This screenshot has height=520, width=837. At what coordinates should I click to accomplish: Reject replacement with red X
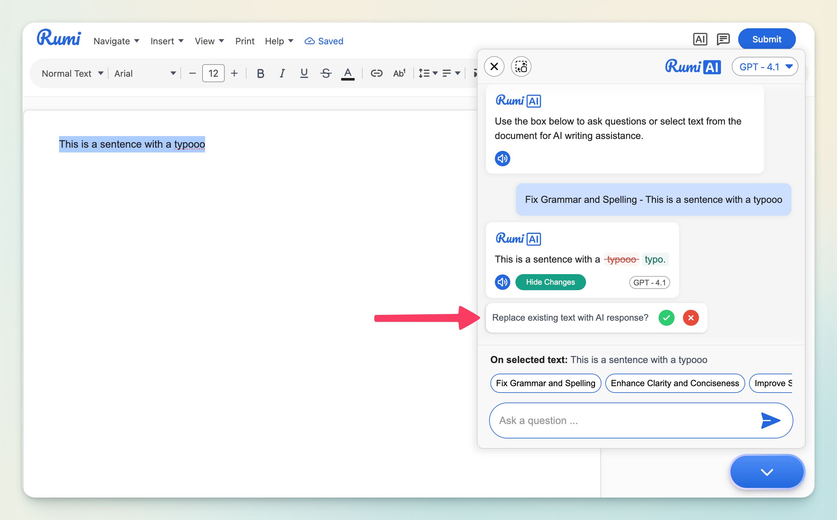click(x=691, y=318)
